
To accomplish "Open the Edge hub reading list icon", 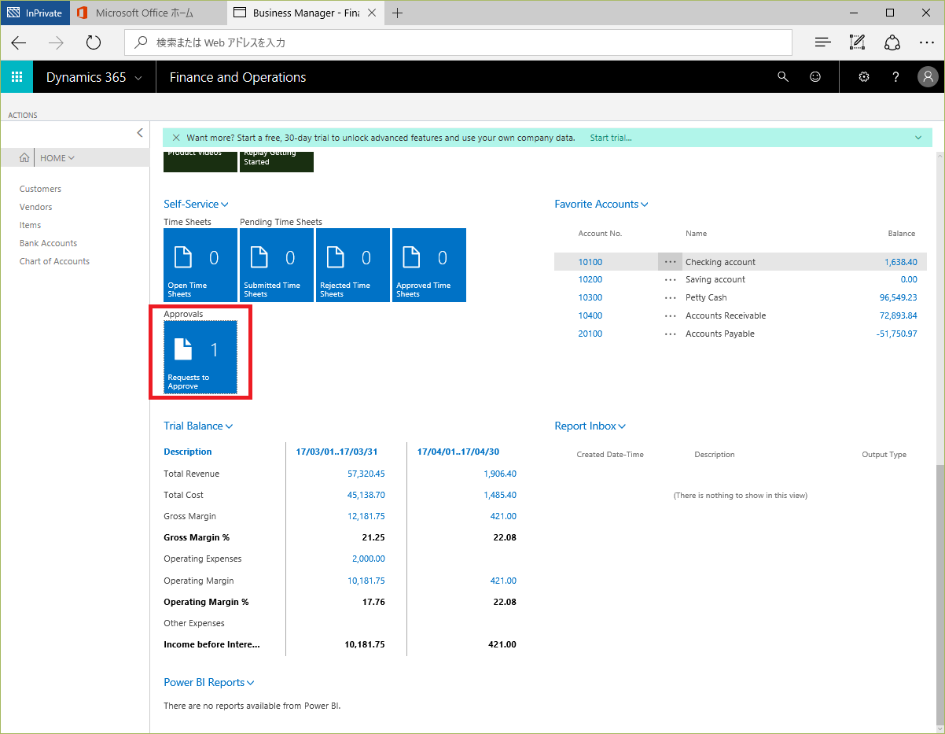I will pyautogui.click(x=822, y=42).
